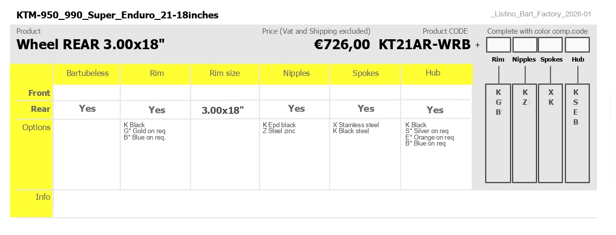Select the Rim size column header
Viewport: 616px width, 235px height.
pos(225,74)
